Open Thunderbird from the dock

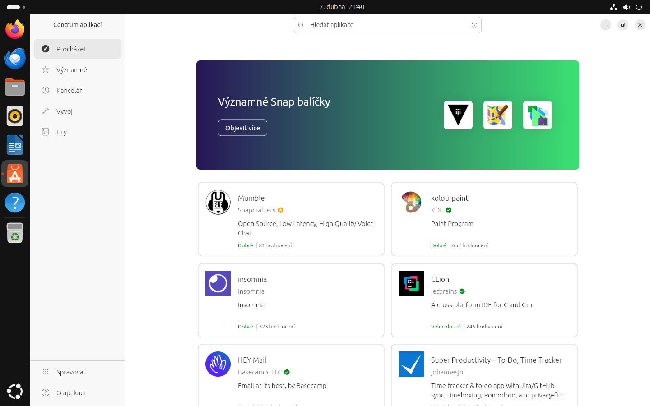click(x=15, y=58)
